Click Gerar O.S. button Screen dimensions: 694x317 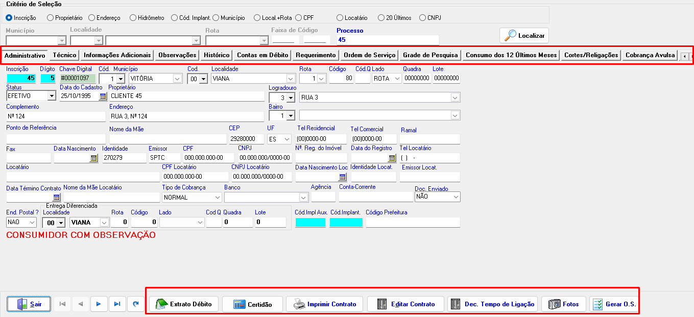tap(614, 304)
